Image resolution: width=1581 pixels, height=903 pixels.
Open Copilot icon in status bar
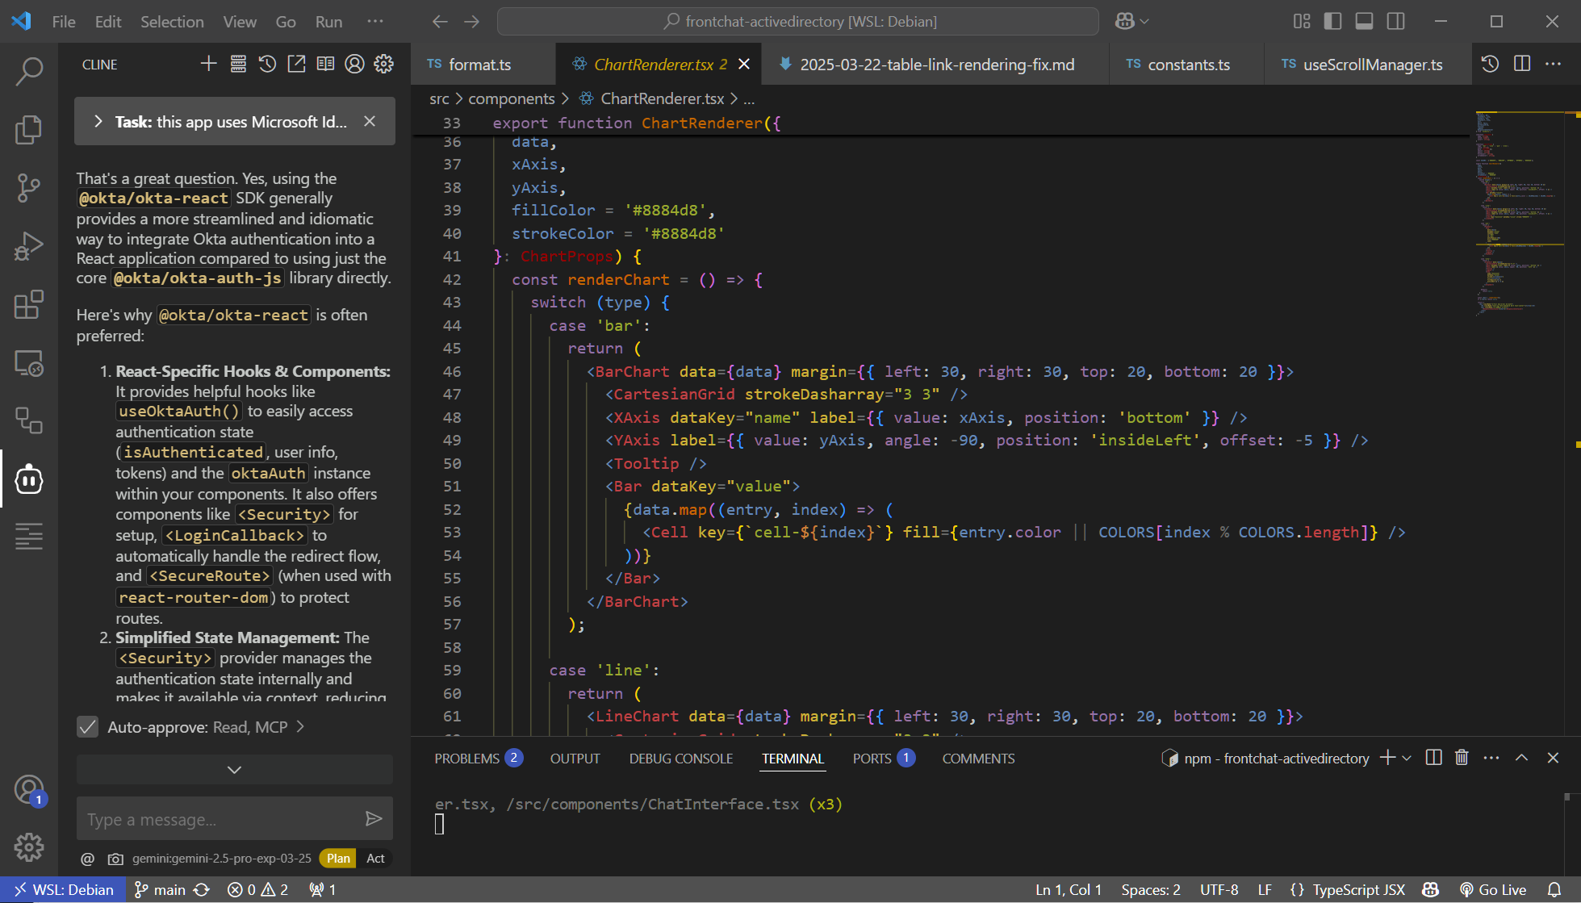(x=1430, y=889)
